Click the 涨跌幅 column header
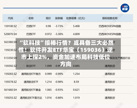This screenshot has width=137, height=108. 59,18
